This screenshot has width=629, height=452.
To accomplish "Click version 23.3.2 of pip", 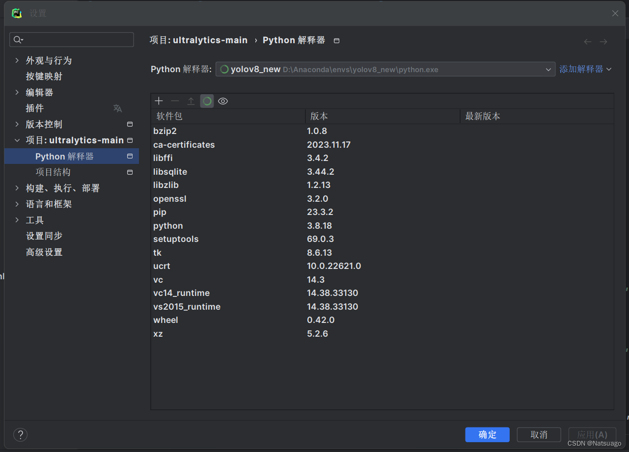I will 320,212.
